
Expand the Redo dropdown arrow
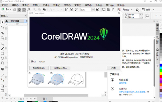click(61, 10)
